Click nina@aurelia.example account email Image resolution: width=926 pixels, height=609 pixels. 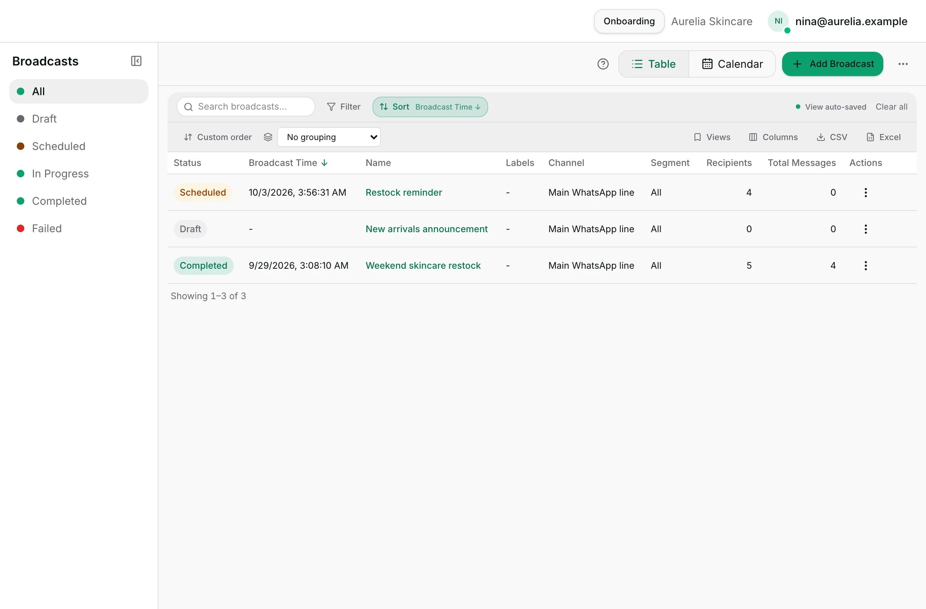click(x=851, y=21)
